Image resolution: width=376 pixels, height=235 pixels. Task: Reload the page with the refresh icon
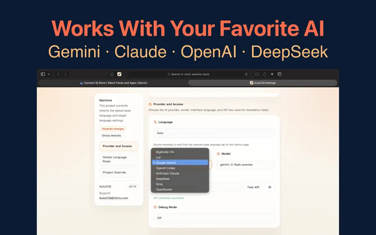click(x=246, y=74)
